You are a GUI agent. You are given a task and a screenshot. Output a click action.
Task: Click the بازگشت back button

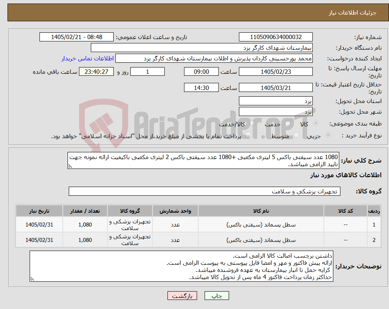coord(182,296)
